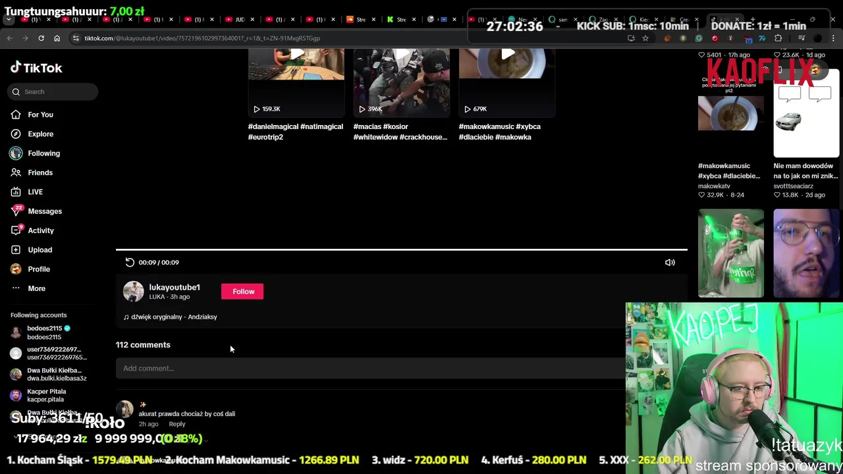Screen dimensions: 843x474
Task: Open the lukayoutube1 username link
Action: pos(174,287)
